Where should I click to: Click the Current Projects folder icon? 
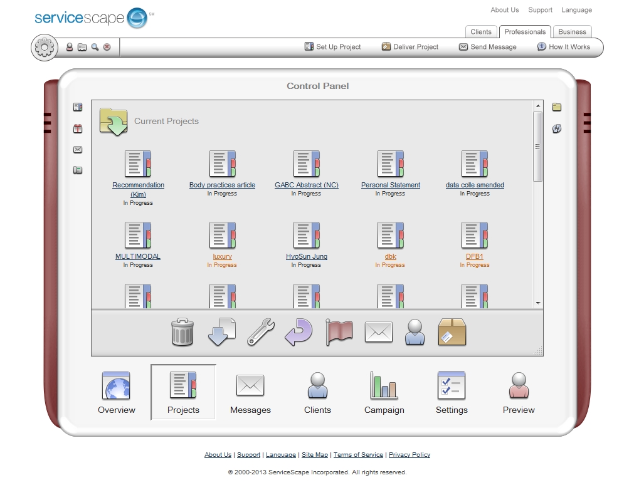coord(114,122)
